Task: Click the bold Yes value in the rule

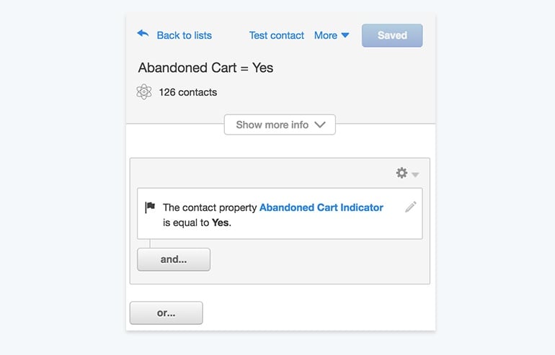Action: (220, 223)
